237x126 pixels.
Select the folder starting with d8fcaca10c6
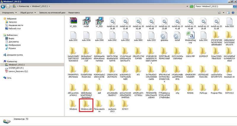point(73,90)
